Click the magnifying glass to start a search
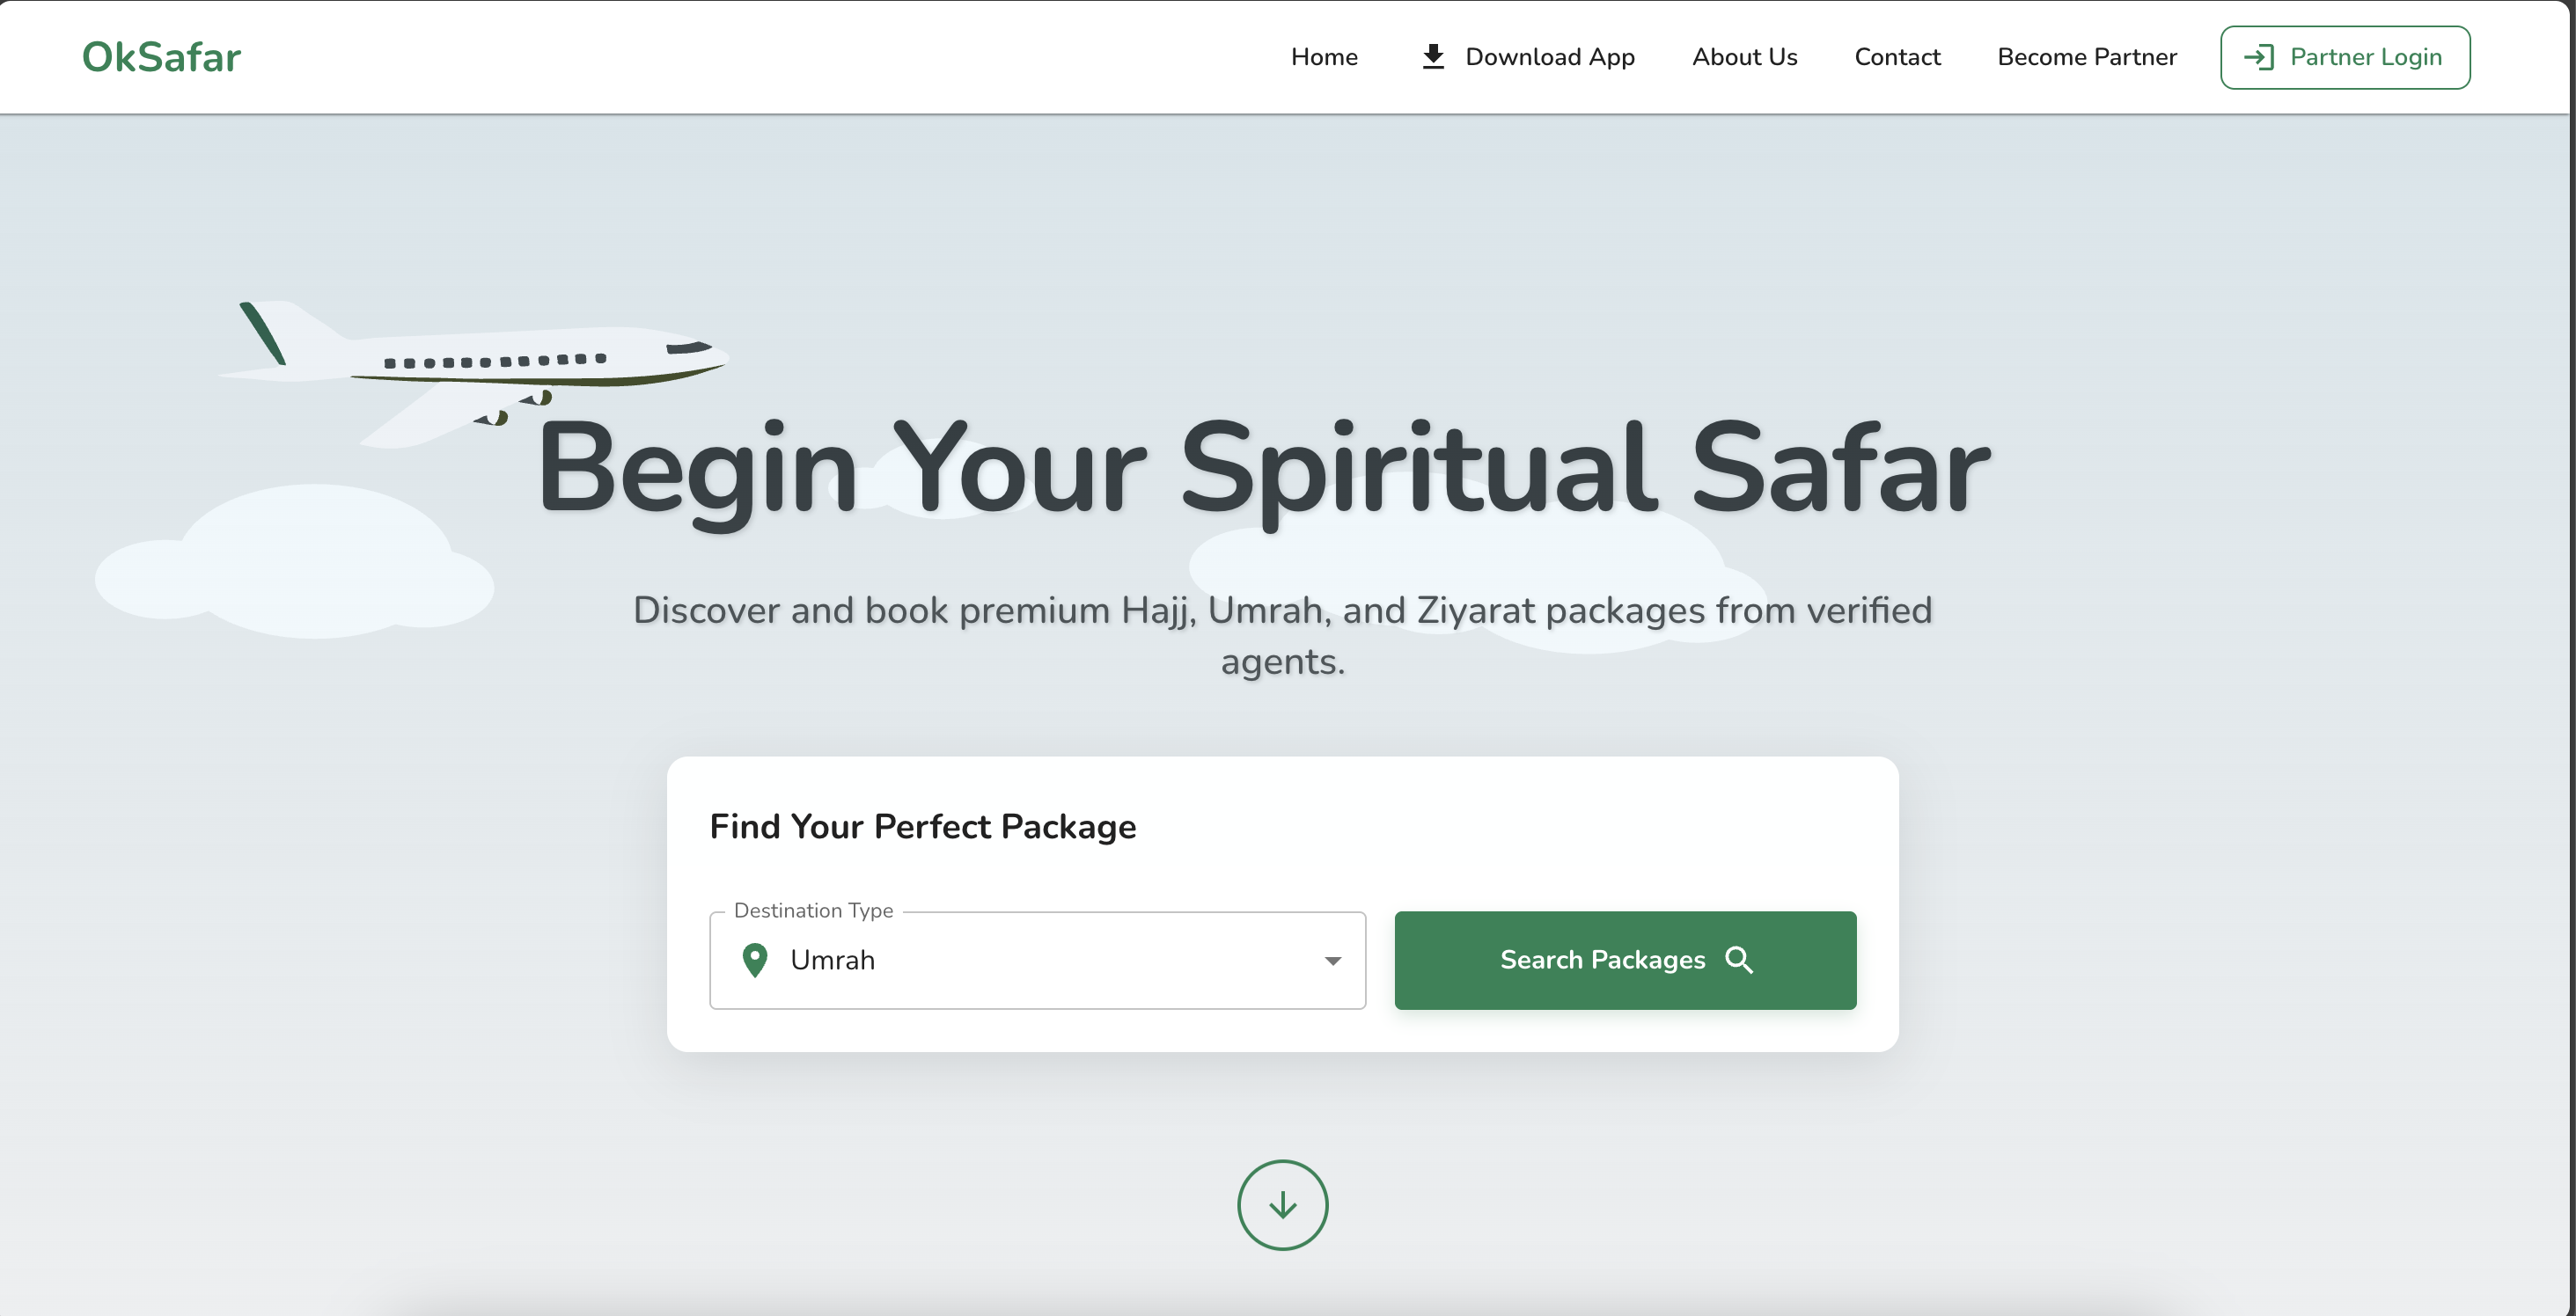The width and height of the screenshot is (2576, 1316). click(x=1740, y=961)
